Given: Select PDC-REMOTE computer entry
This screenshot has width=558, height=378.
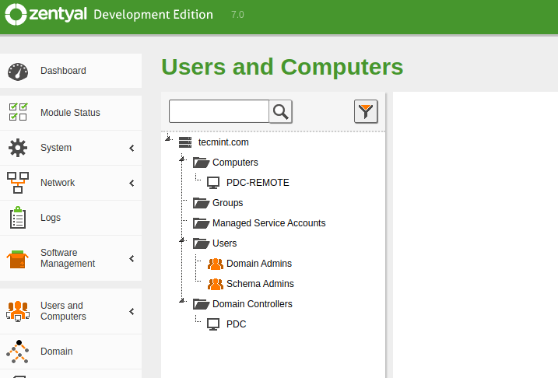Looking at the screenshot, I should [258, 183].
